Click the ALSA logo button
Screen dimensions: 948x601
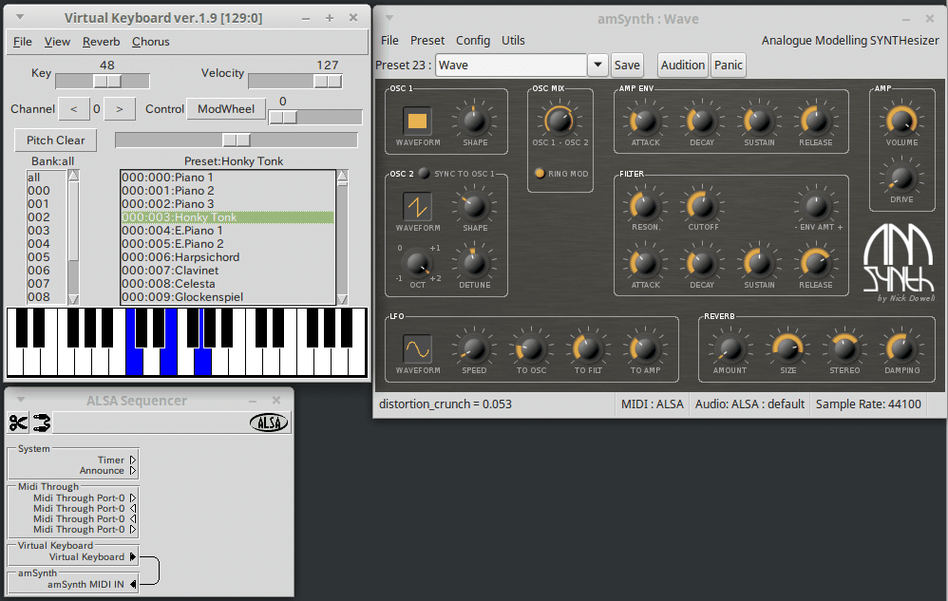(x=269, y=423)
